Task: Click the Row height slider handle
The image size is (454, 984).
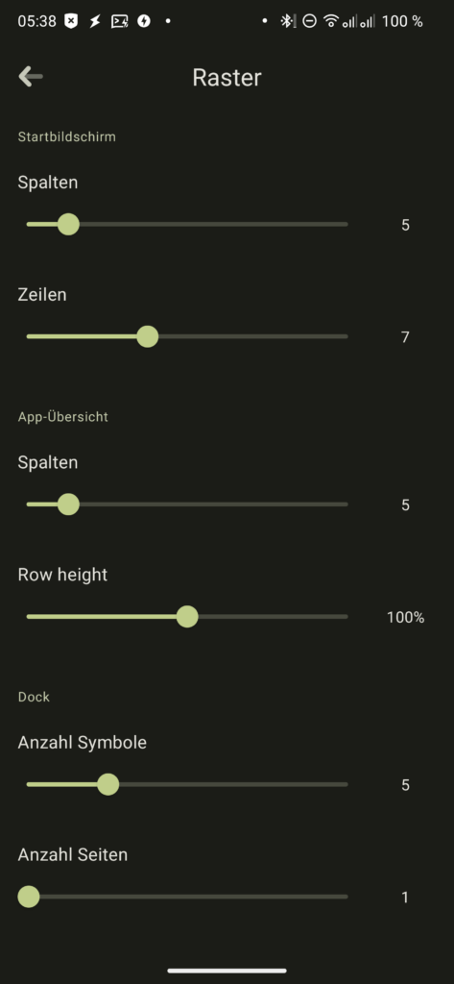Action: [187, 616]
